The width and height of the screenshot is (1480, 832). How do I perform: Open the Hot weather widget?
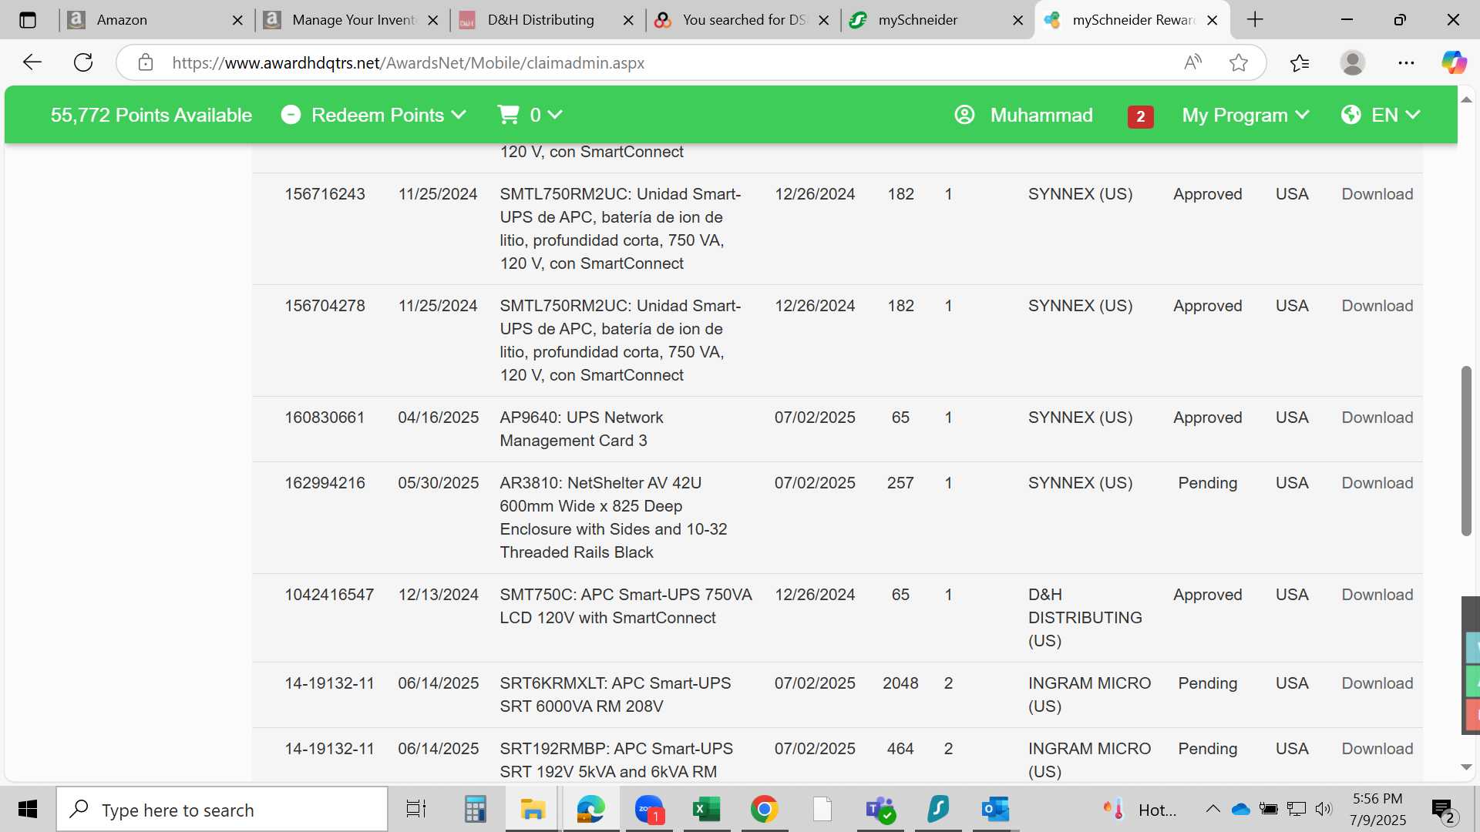point(1139,809)
